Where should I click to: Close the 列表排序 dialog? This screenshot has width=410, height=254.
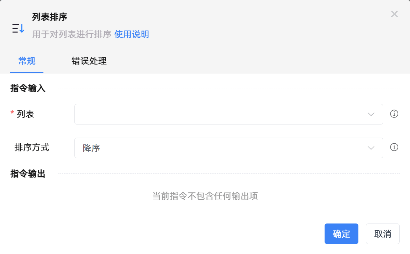point(394,14)
